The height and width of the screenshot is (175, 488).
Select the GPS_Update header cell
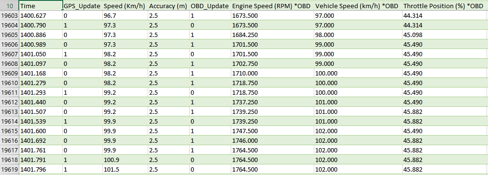82,6
